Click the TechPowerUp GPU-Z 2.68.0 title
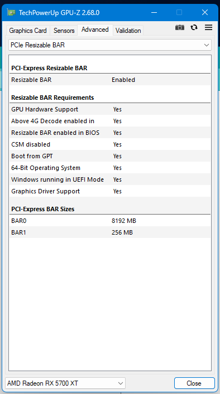The image size is (220, 394). pos(59,12)
